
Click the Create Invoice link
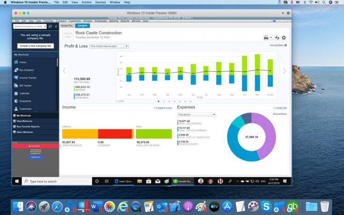163,108
